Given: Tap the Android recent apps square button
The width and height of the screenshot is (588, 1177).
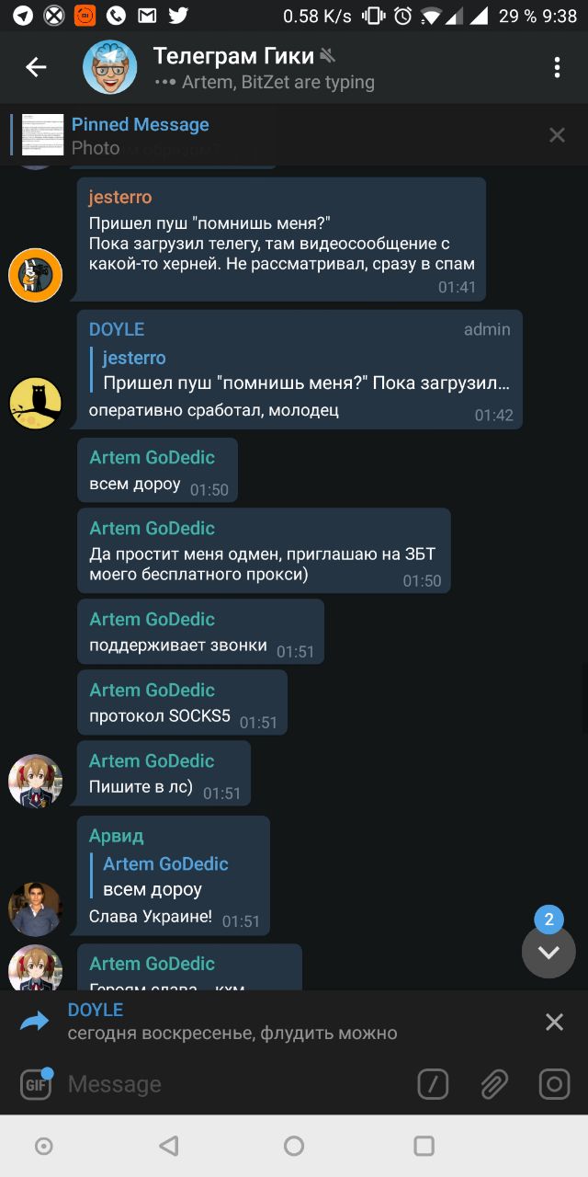Looking at the screenshot, I should (x=424, y=1146).
